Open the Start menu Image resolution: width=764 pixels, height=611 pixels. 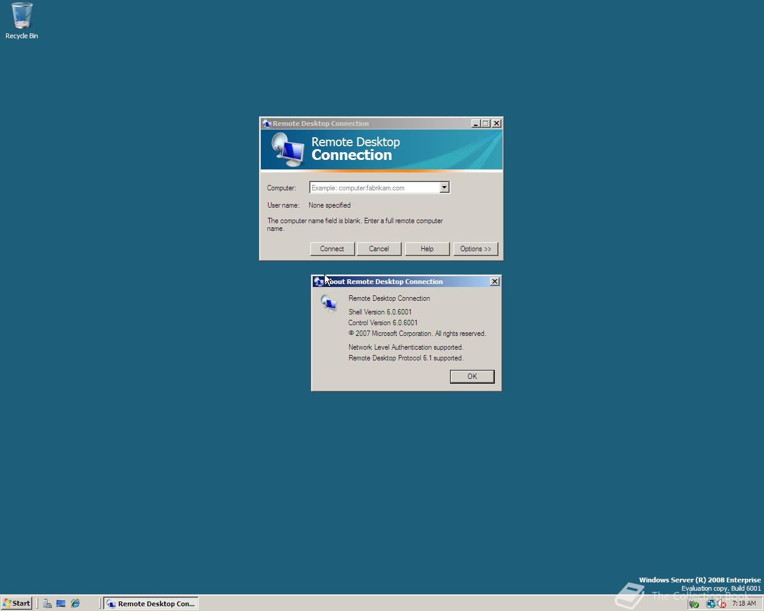click(17, 603)
